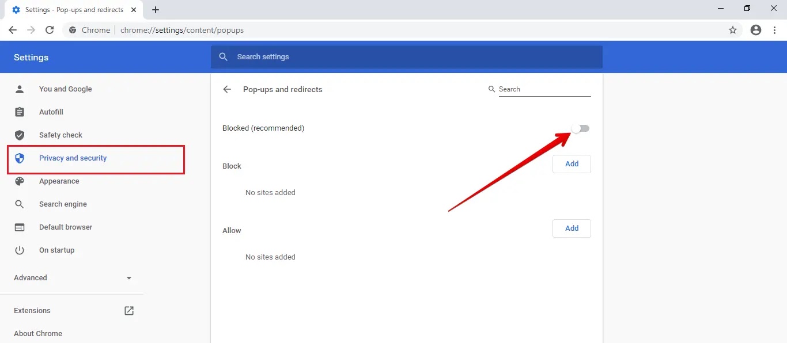This screenshot has height=343, width=787.
Task: Select the Settings - Pop-ups and redirects tab
Action: (x=75, y=10)
